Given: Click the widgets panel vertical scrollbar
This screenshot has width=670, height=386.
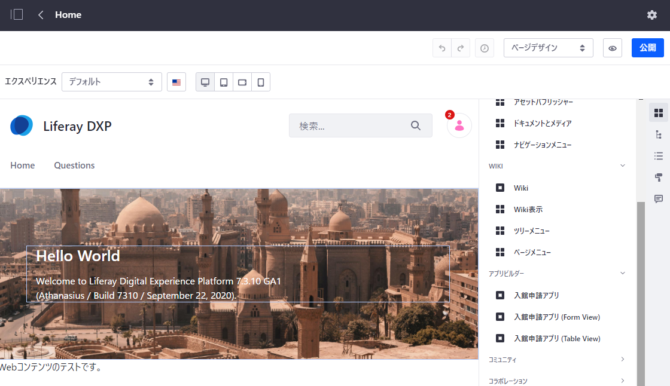Looking at the screenshot, I should click(x=641, y=294).
